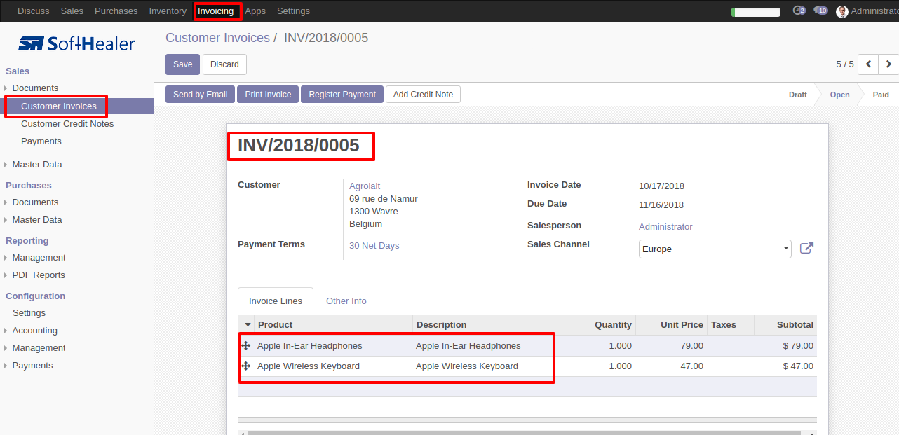The image size is (899, 435).
Task: Click the Administrator user name in top bar
Action: [874, 11]
